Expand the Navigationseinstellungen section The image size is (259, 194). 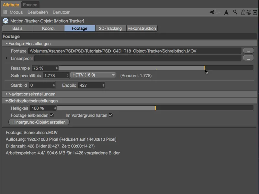click(x=6, y=94)
